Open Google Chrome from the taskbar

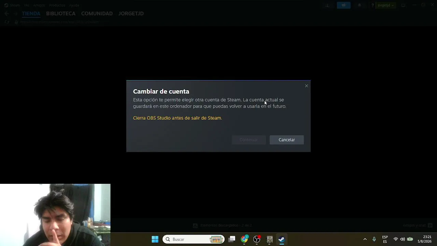(x=244, y=239)
